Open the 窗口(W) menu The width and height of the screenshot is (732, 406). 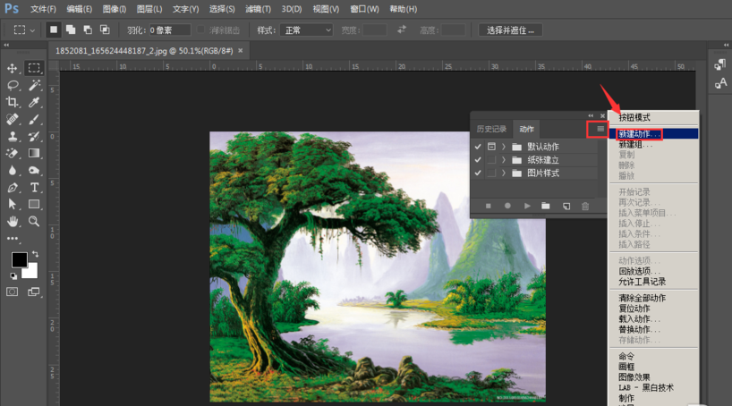coord(364,9)
